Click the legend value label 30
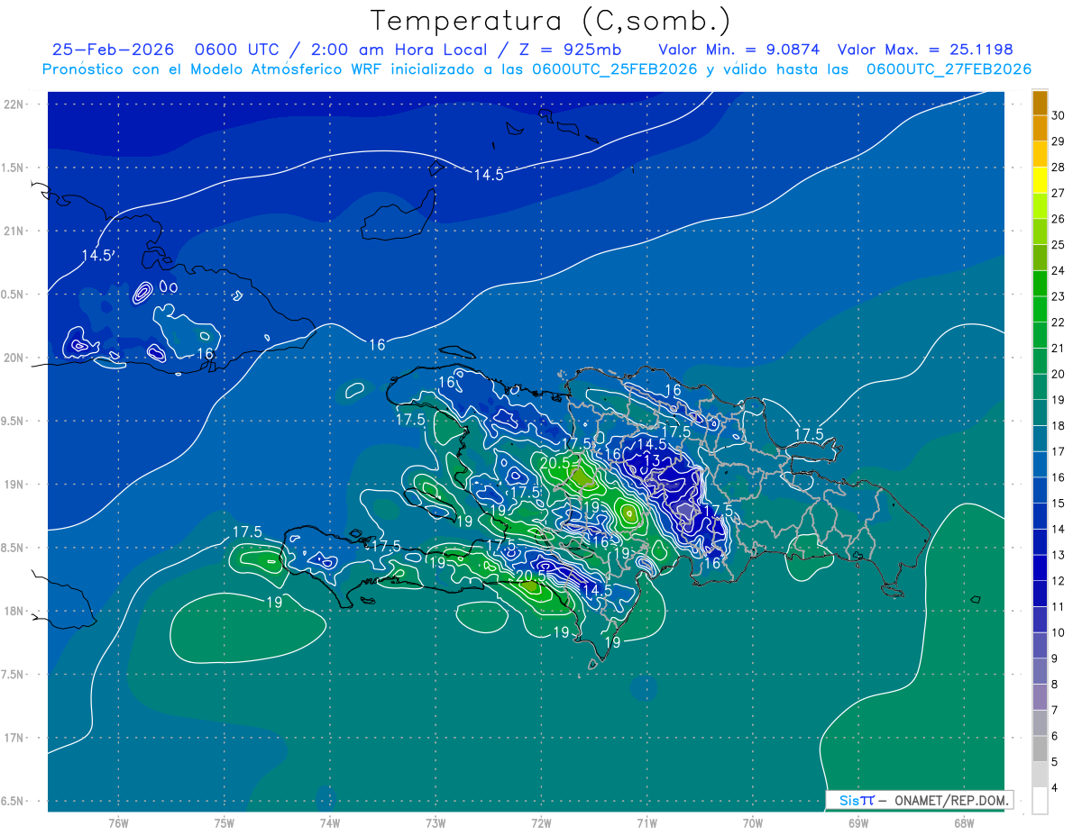This screenshot has height=835, width=1082. (x=1059, y=115)
